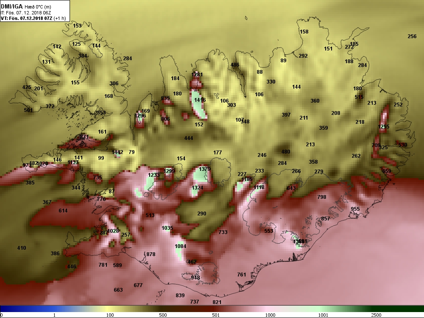
Task: Click the map value 1296
Action: [x=140, y=116]
